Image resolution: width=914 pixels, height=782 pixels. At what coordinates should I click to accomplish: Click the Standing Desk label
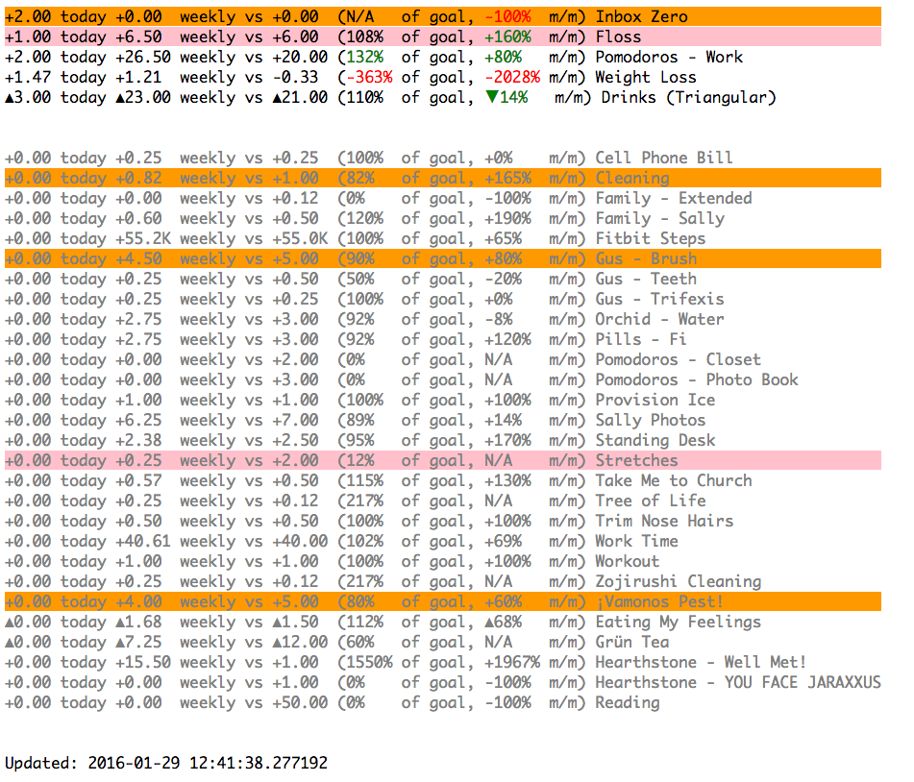(655, 441)
